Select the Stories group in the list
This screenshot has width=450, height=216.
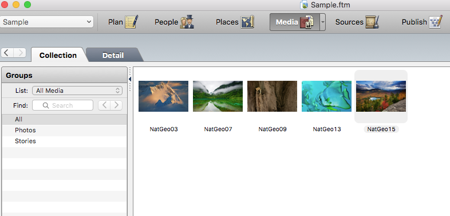click(64, 142)
